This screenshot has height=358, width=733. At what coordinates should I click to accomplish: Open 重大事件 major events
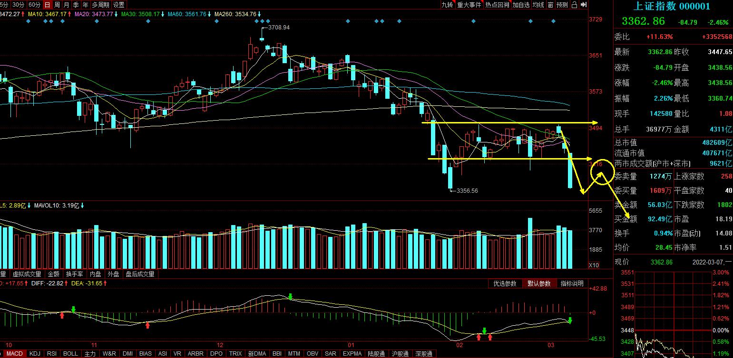(x=469, y=5)
